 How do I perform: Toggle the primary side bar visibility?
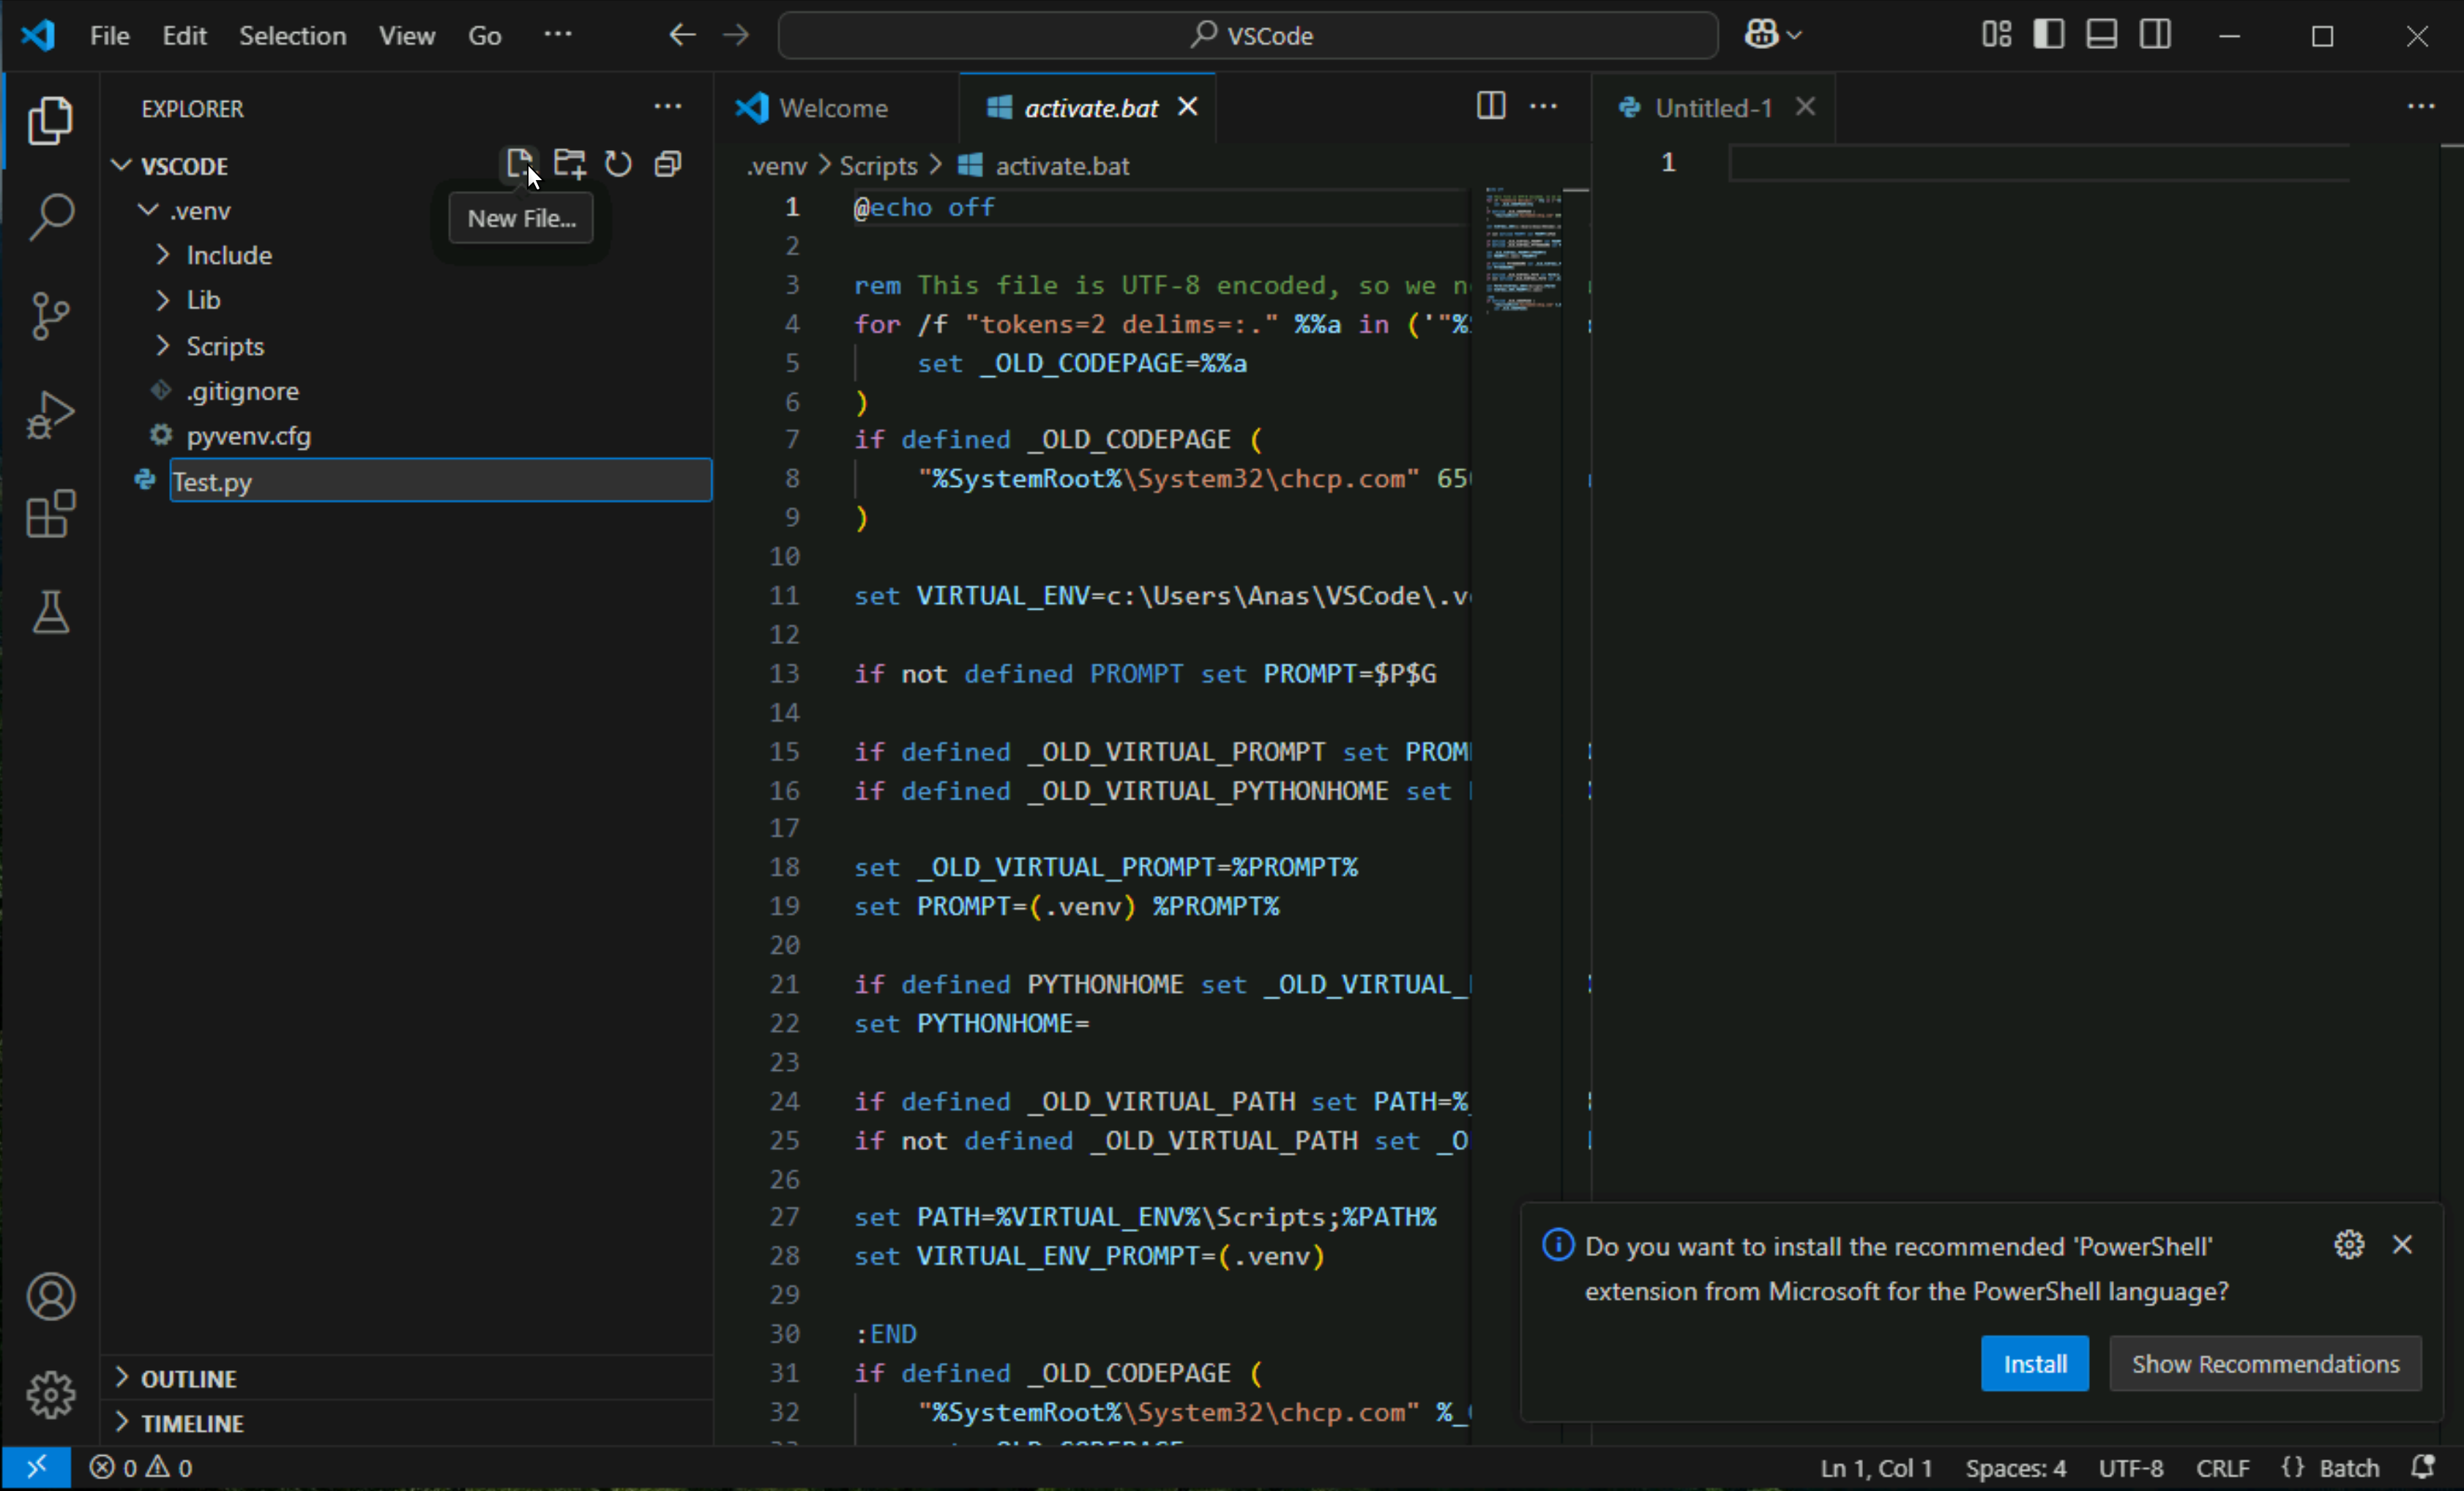[2048, 35]
